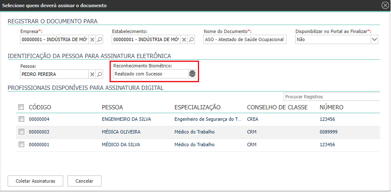Screen dimensions: 391x192
Task: Click CRM cell in MÉDICA OLIVEIRA row
Action: (x=252, y=132)
